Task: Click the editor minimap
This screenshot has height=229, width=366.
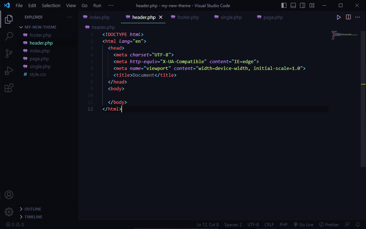Action: coord(344,35)
